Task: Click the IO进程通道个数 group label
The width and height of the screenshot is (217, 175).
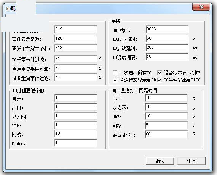Action: [28, 91]
